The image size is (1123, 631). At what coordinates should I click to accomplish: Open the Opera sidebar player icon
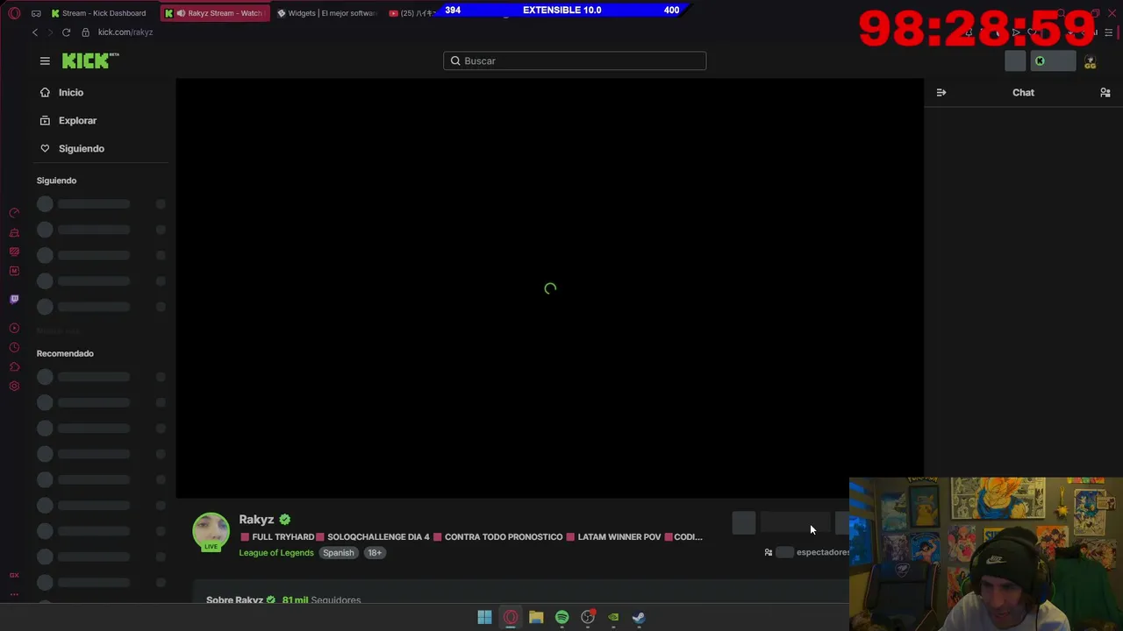(x=14, y=328)
